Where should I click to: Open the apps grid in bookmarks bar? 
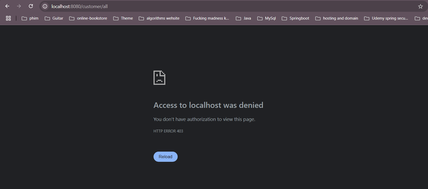tap(8, 18)
